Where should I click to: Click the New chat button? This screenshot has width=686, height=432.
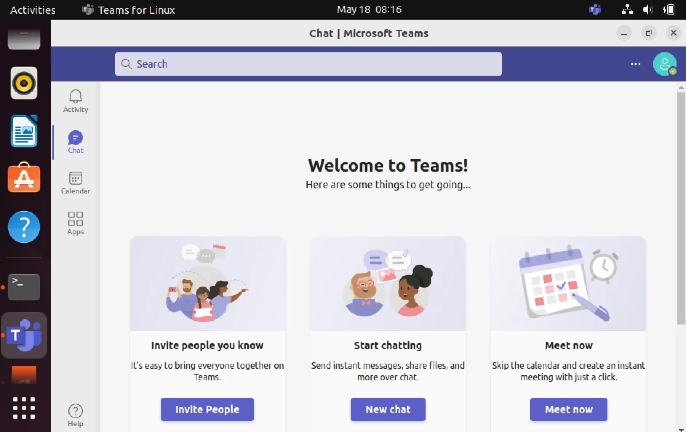coord(388,409)
